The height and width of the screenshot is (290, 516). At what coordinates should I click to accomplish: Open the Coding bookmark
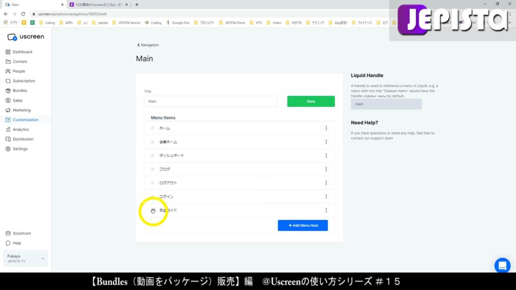153,23
